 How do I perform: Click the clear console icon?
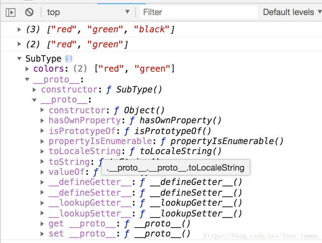pyautogui.click(x=29, y=12)
